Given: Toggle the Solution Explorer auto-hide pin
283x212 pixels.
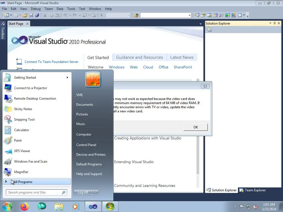Looking at the screenshot, I should click(274, 23).
